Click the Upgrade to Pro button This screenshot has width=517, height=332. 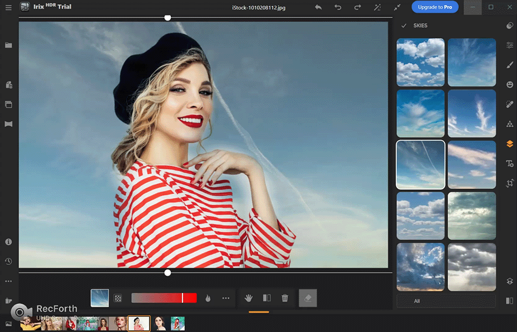tap(435, 8)
